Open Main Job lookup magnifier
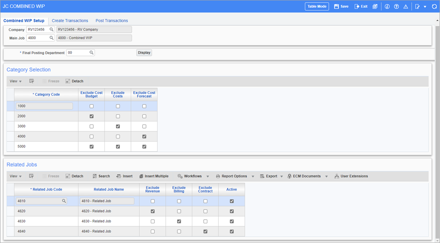Viewport: 440px width, 243px height. tap(51, 38)
